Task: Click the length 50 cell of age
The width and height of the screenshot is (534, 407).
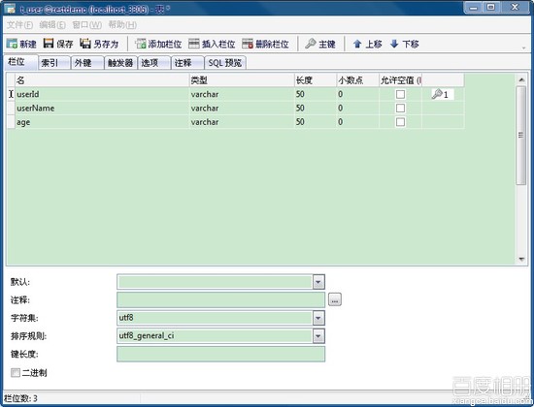Action: [315, 122]
